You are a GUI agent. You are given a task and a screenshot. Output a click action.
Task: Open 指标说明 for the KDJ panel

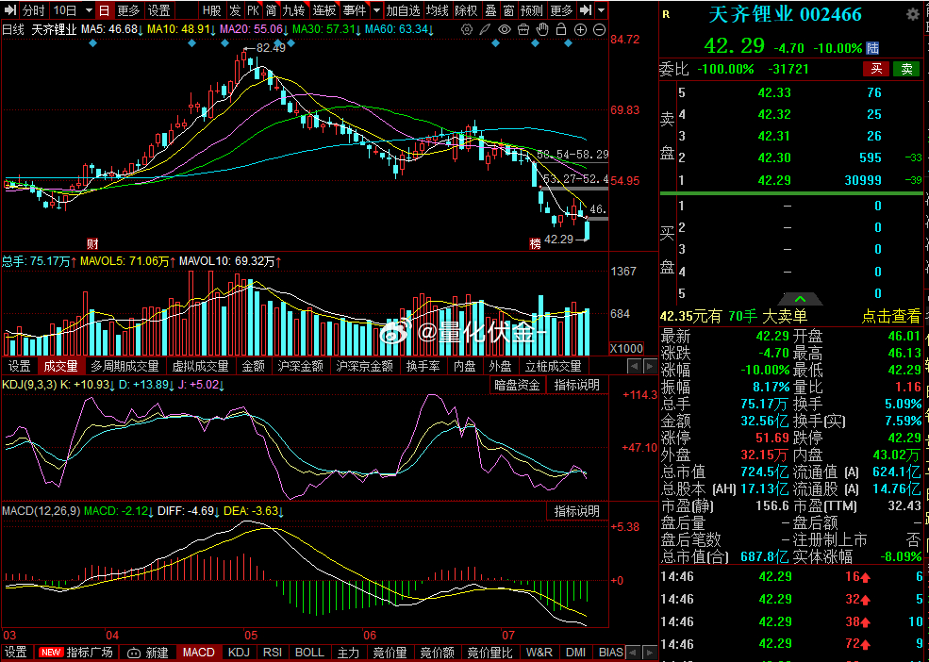pos(576,385)
